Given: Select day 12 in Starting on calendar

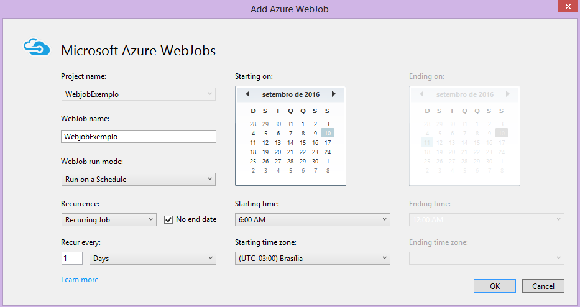Looking at the screenshot, I should coord(265,143).
